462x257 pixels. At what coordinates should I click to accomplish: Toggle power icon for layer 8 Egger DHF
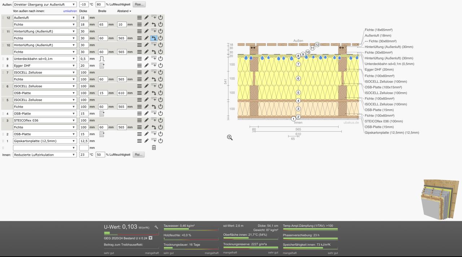161,66
